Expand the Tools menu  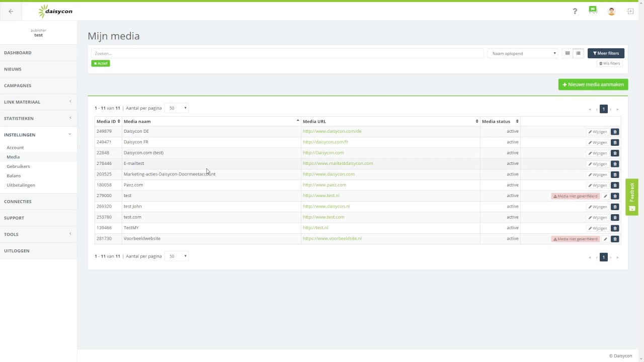[x=38, y=234]
